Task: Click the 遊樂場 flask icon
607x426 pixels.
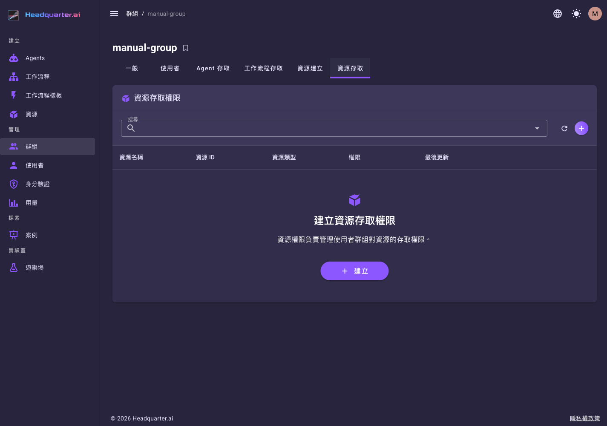Action: pos(14,268)
